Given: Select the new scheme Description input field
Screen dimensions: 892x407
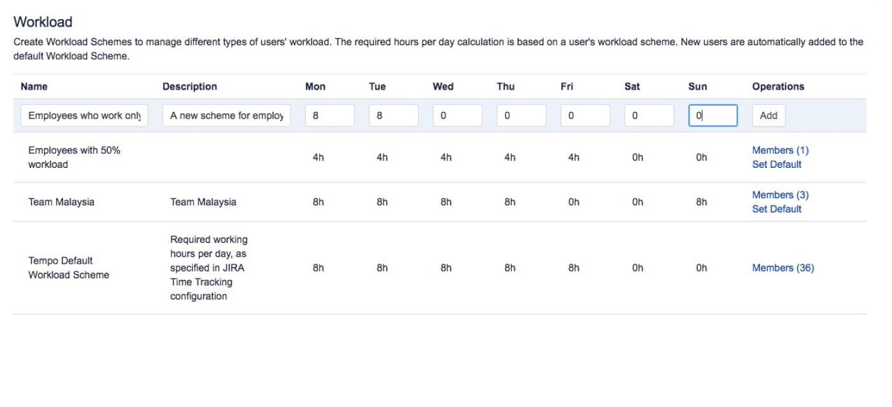Looking at the screenshot, I should (x=227, y=115).
